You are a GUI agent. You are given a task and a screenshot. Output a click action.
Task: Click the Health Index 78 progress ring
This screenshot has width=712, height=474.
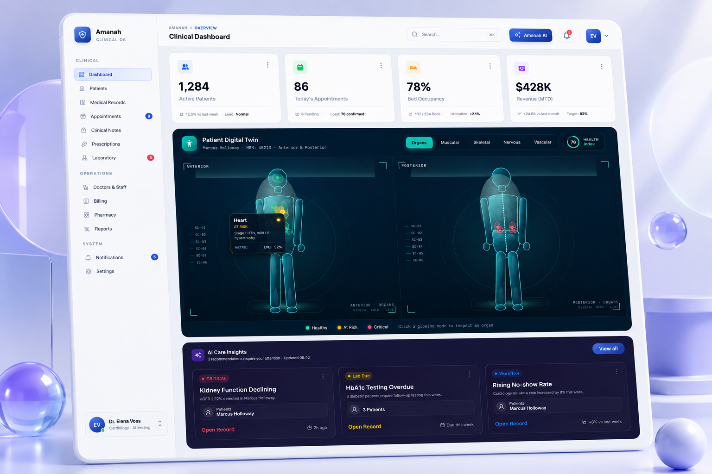[573, 142]
